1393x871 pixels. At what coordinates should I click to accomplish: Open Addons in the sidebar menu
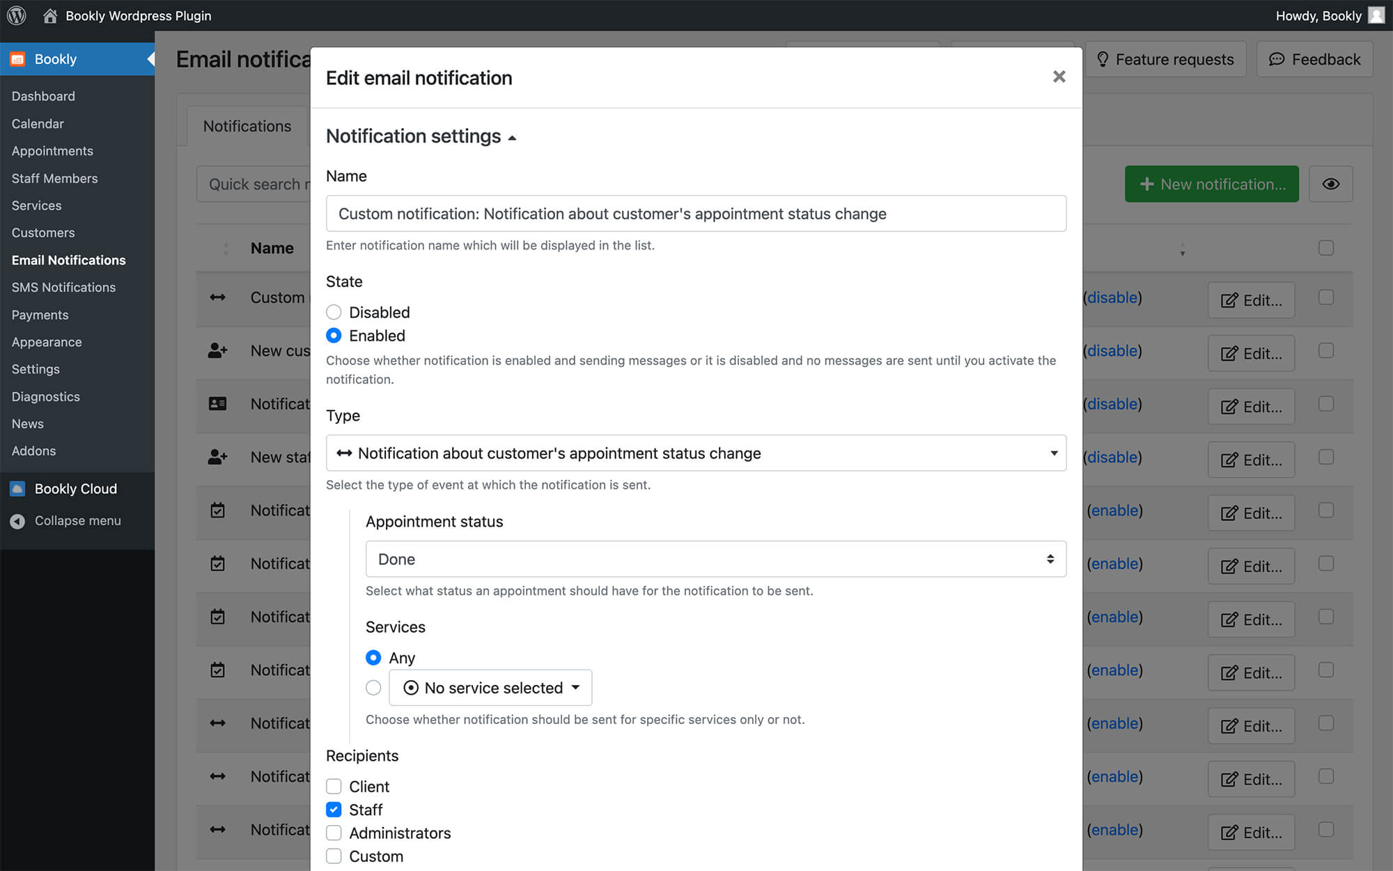[x=33, y=451]
